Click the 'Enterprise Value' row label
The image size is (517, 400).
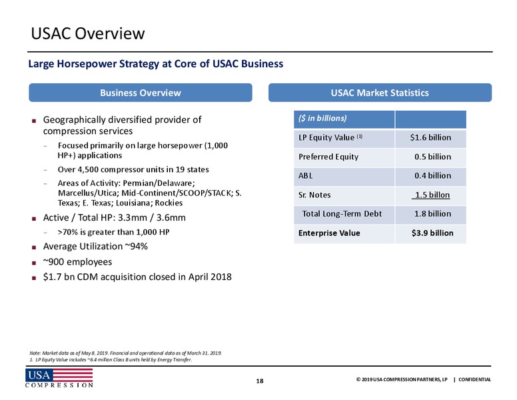point(329,233)
